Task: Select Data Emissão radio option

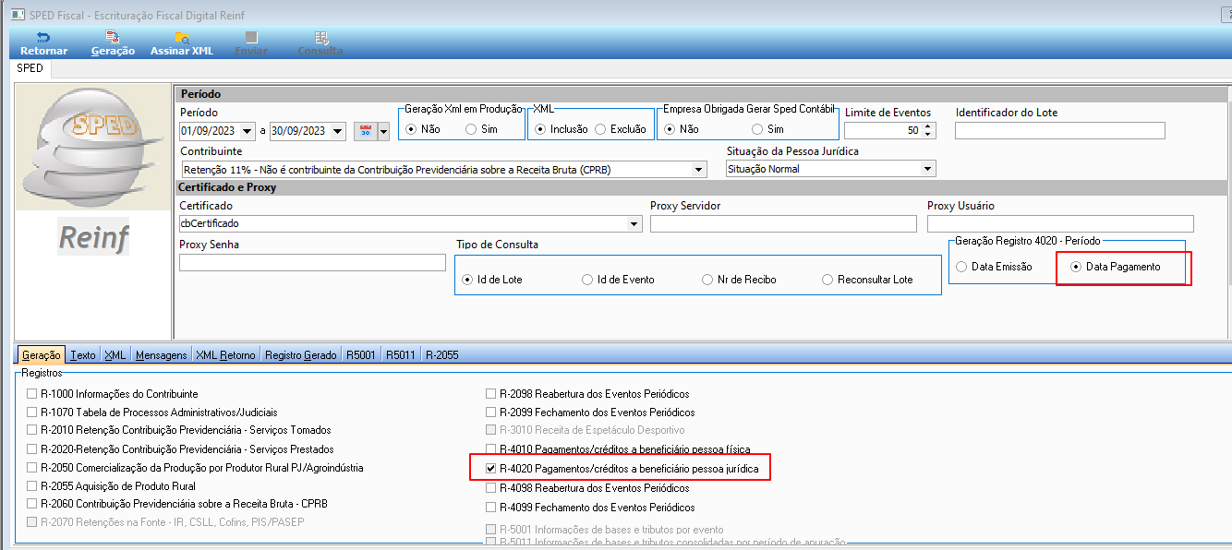Action: [x=994, y=267]
